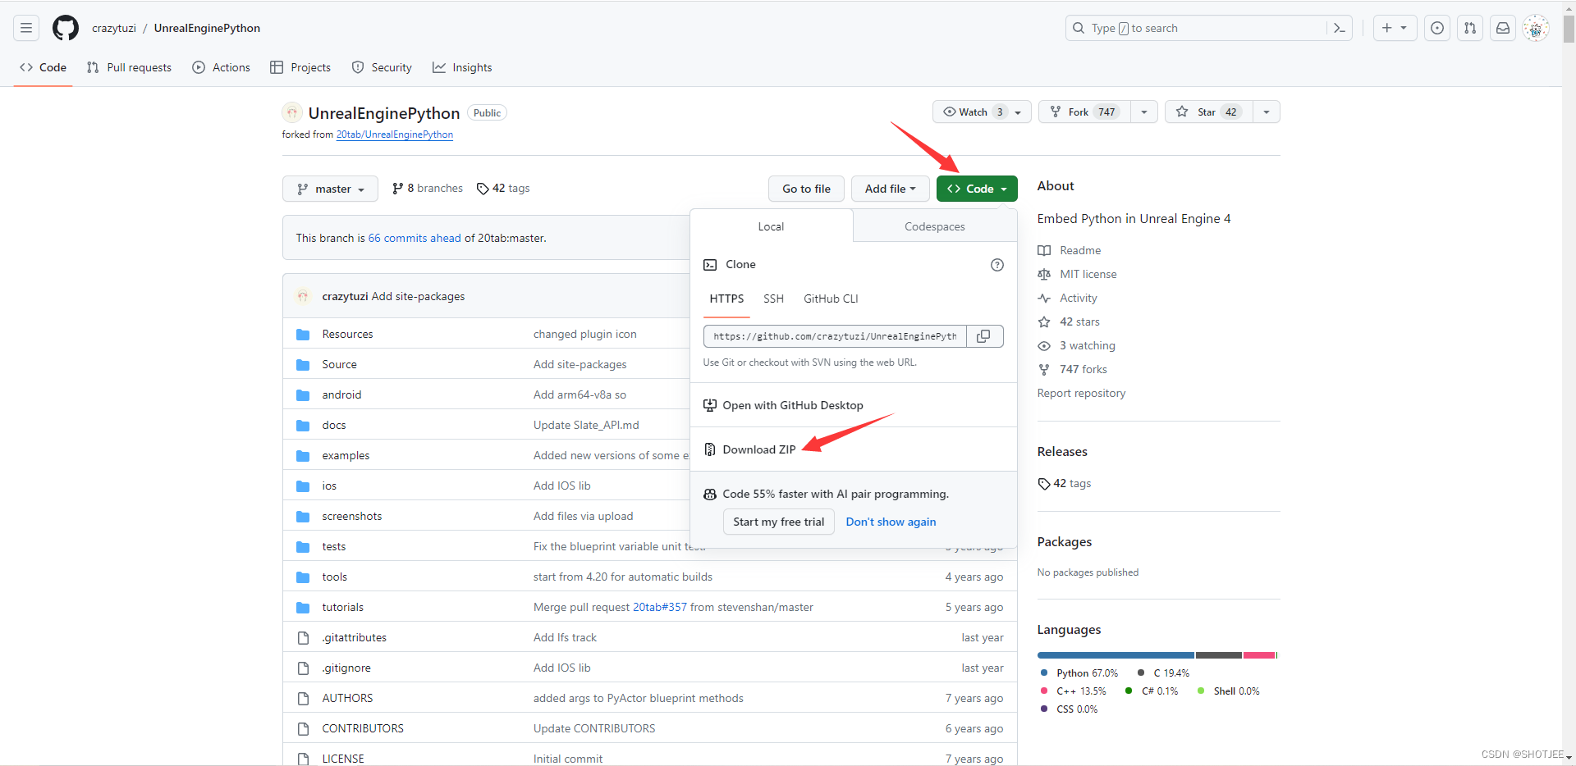Fork the repository with the Fork button

tap(1084, 112)
